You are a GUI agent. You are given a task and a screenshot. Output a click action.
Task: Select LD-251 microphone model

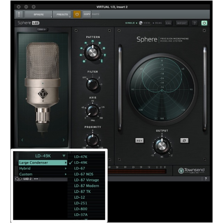(80, 203)
